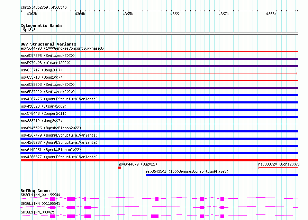This screenshot has width=308, height=220.
Task: Select the blue esv3643501 variant bar
Action: 222,175
